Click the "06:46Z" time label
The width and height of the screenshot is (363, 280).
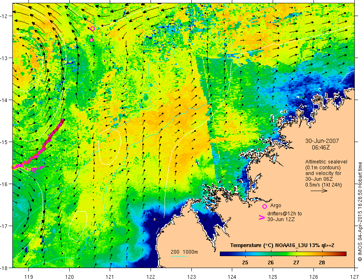tap(321, 147)
